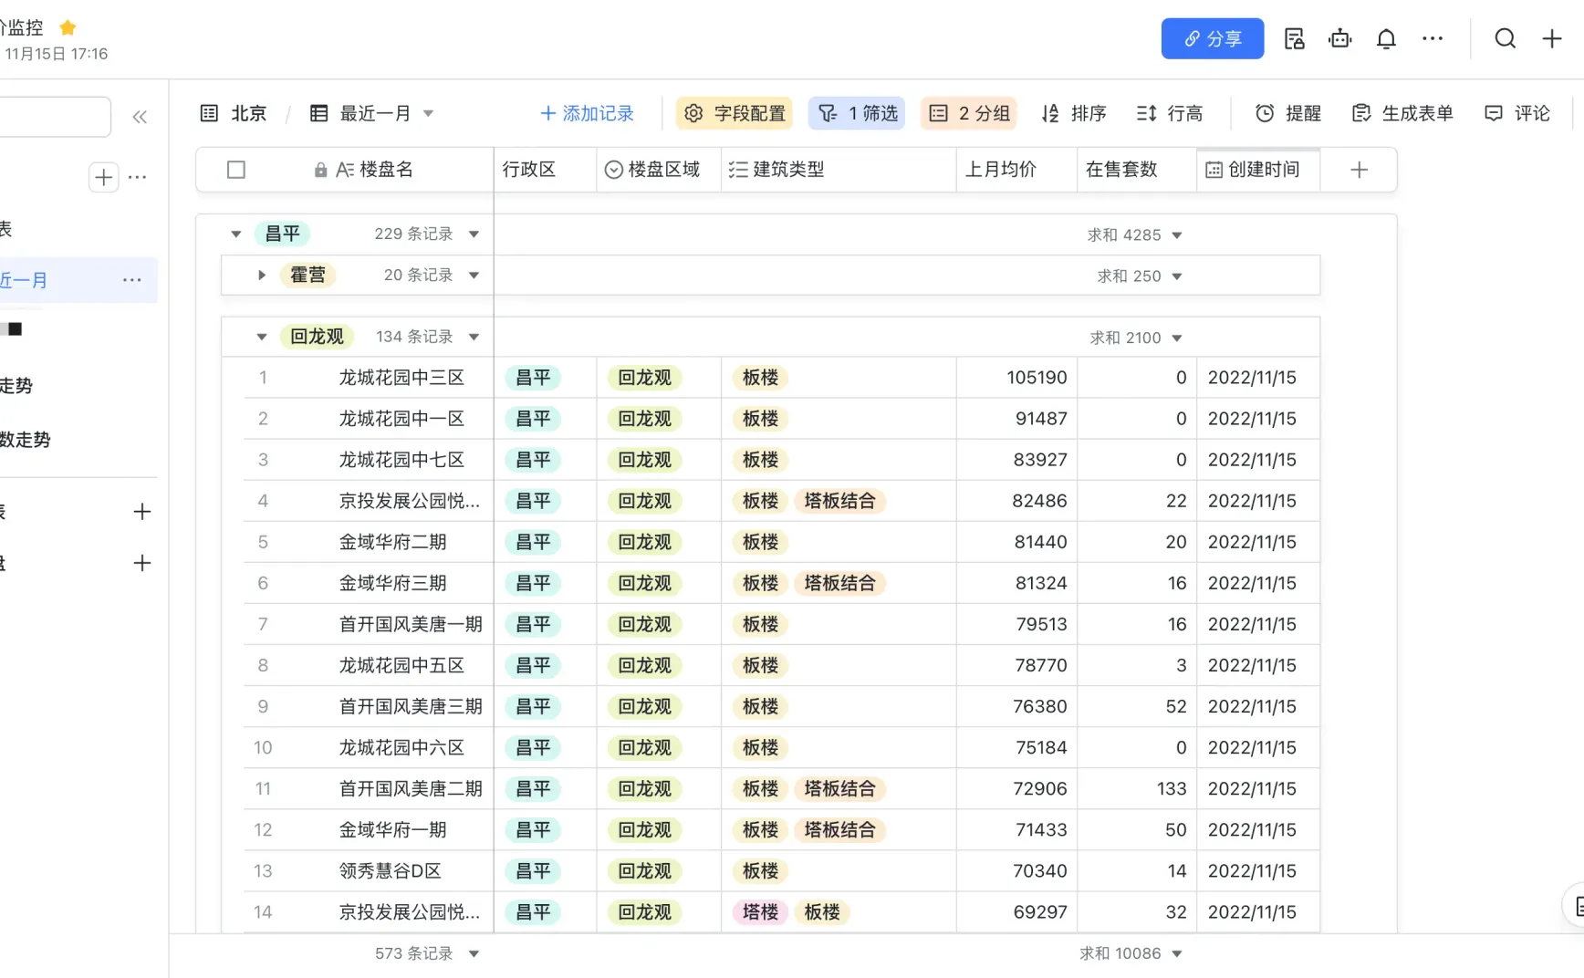The image size is (1584, 978).
Task: Click the 回龙观 group label tag
Action: (317, 337)
